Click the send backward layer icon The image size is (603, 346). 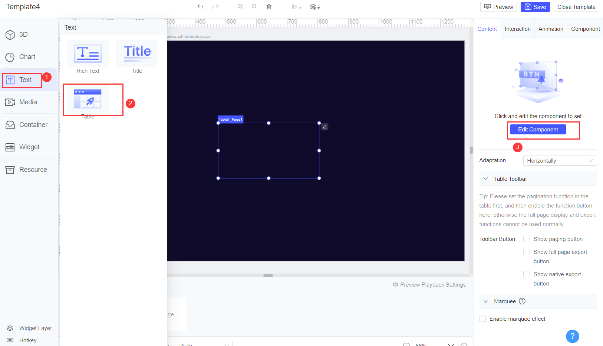(x=255, y=7)
